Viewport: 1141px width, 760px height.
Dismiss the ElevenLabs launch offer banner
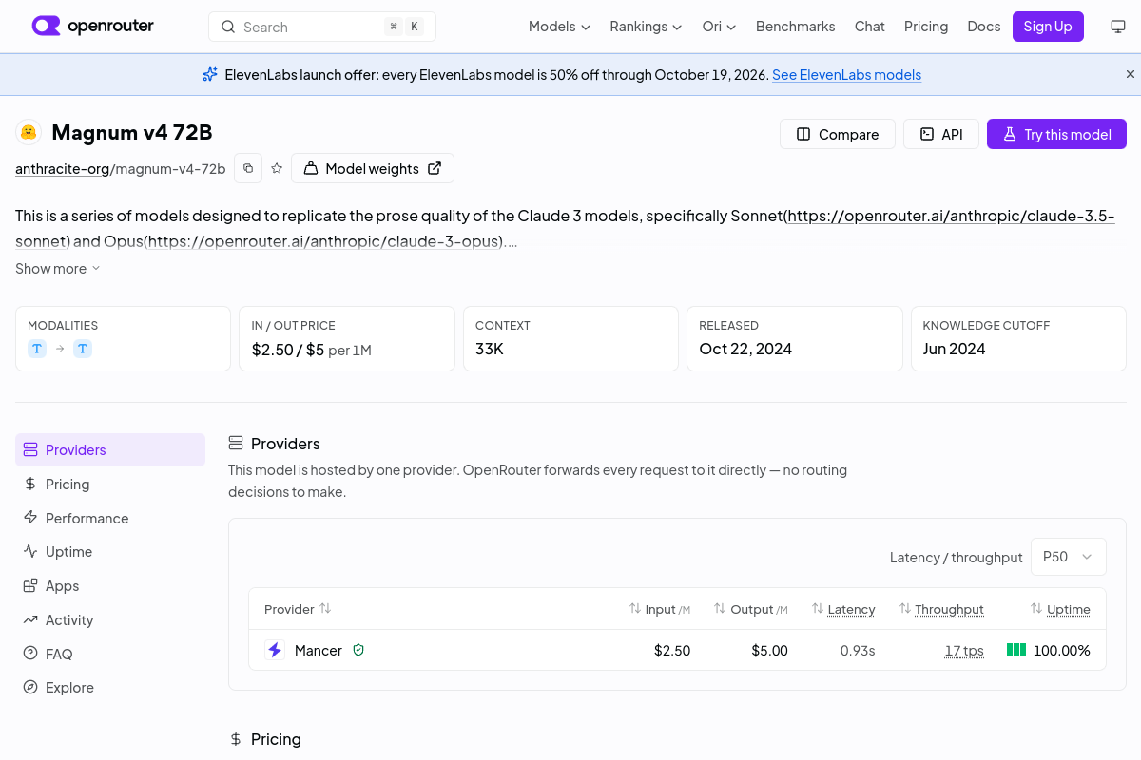tap(1131, 74)
